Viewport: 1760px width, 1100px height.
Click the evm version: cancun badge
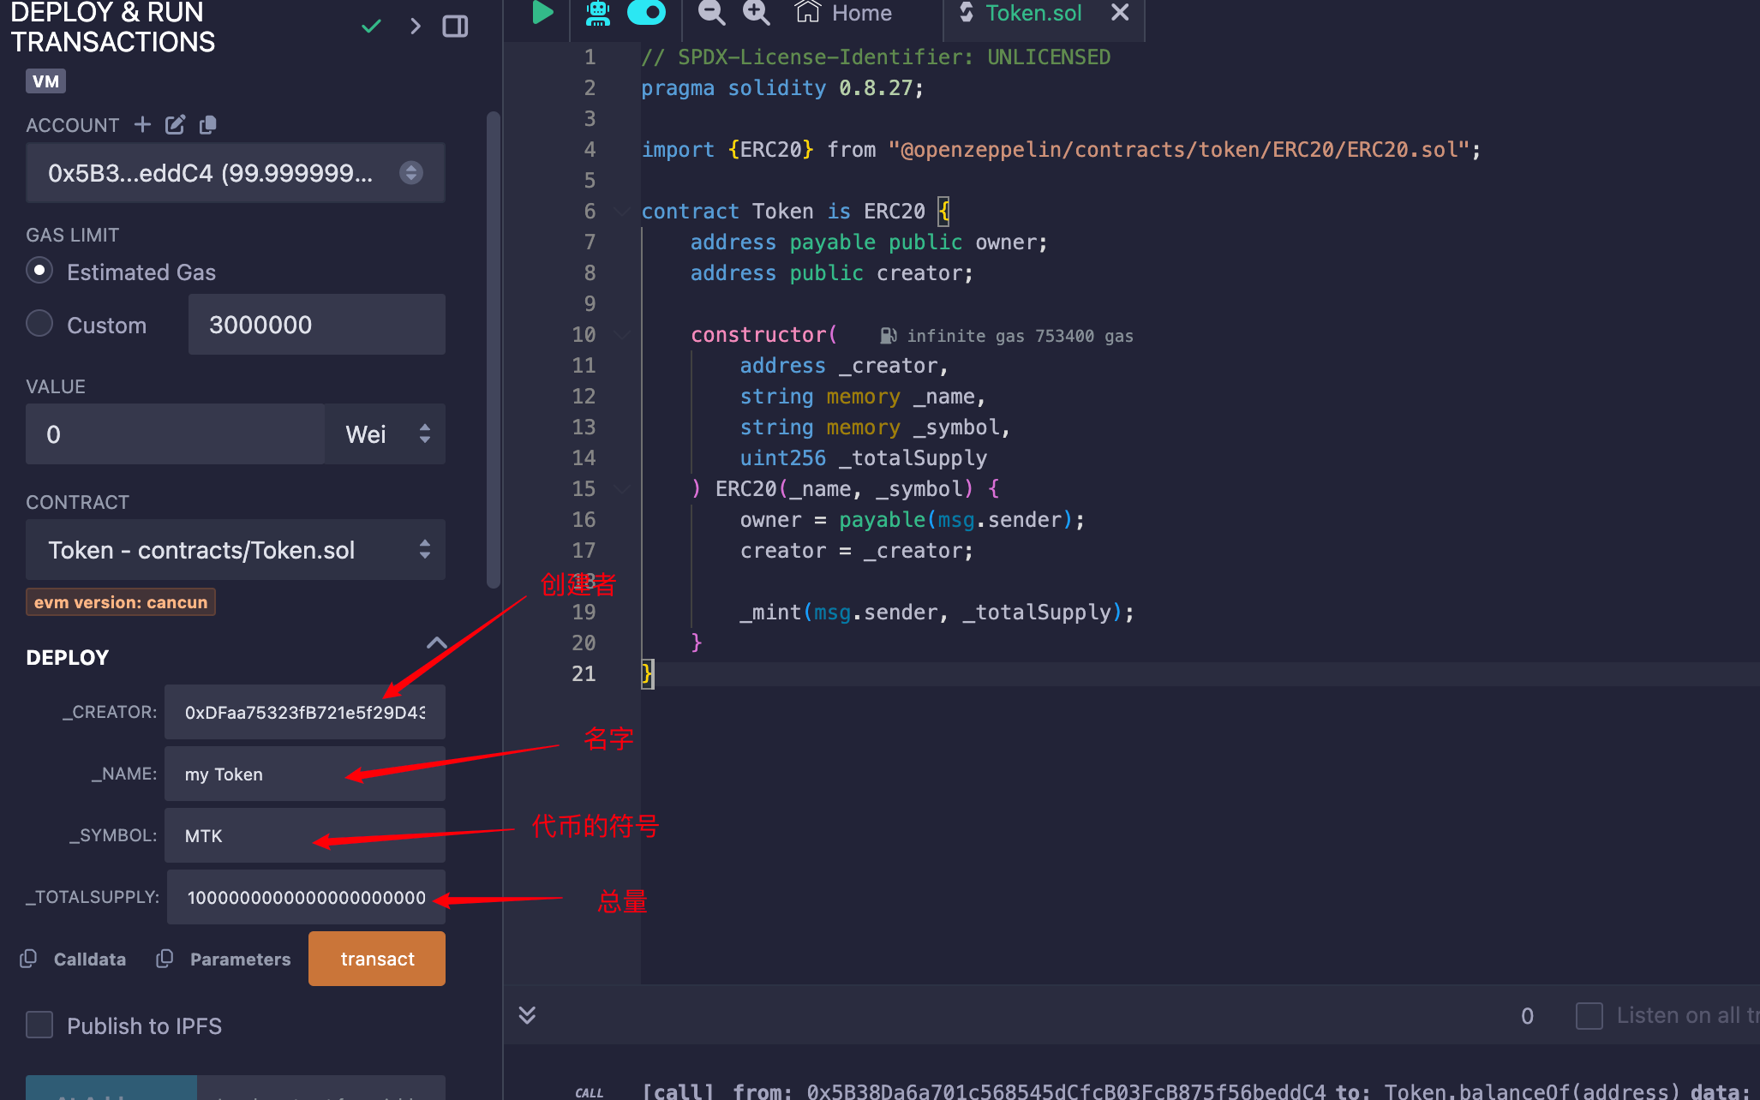pyautogui.click(x=121, y=602)
